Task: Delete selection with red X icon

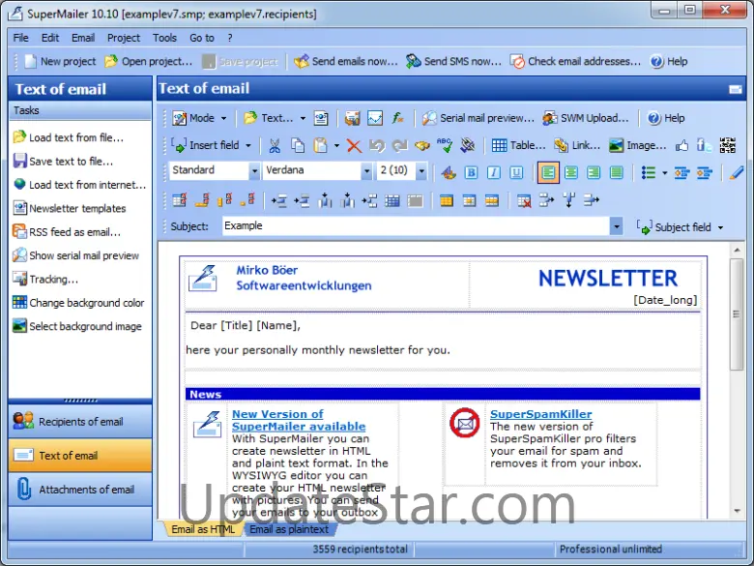Action: [x=354, y=145]
